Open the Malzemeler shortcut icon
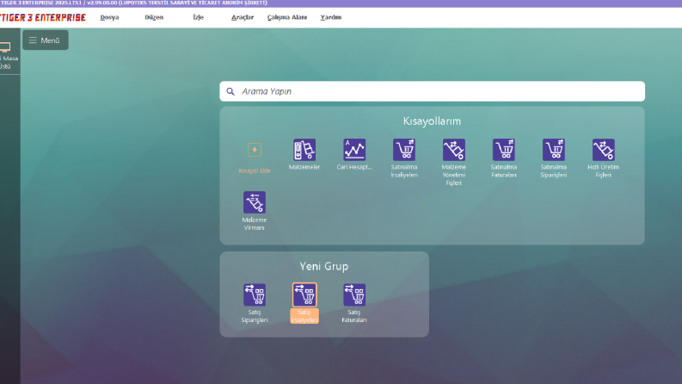This screenshot has height=384, width=682. click(x=304, y=150)
